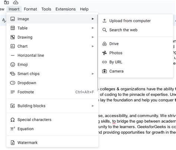The image size is (176, 150).
Task: Insert a Dropdown from menu
Action: [52, 83]
